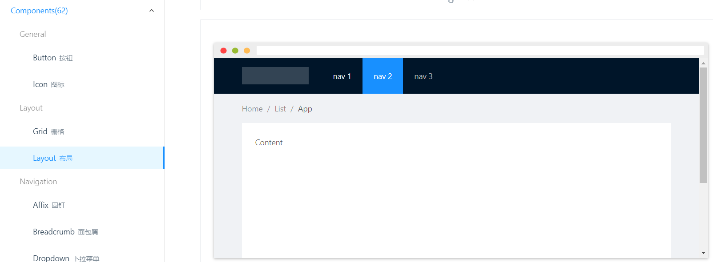Select the Layout 布局 menu item
This screenshot has height=262, width=713.
click(82, 158)
